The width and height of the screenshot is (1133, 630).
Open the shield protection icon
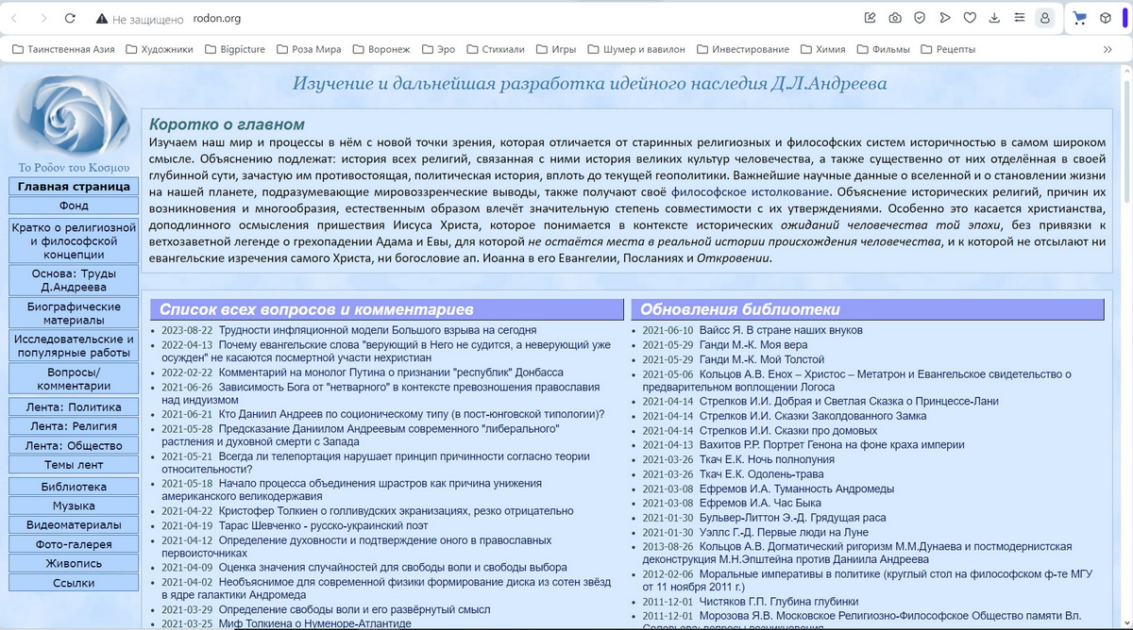click(919, 18)
